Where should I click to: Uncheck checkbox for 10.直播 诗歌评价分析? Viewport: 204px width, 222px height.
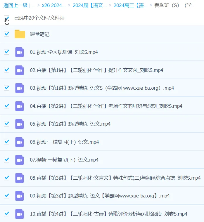tap(7, 214)
